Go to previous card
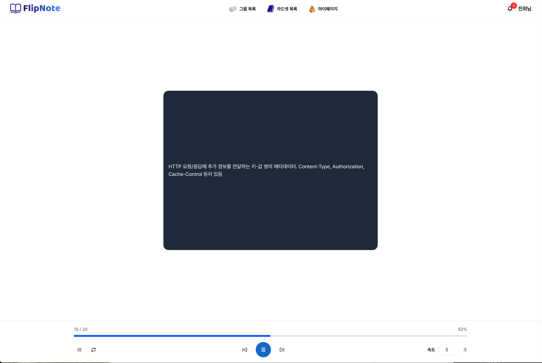 [245, 350]
